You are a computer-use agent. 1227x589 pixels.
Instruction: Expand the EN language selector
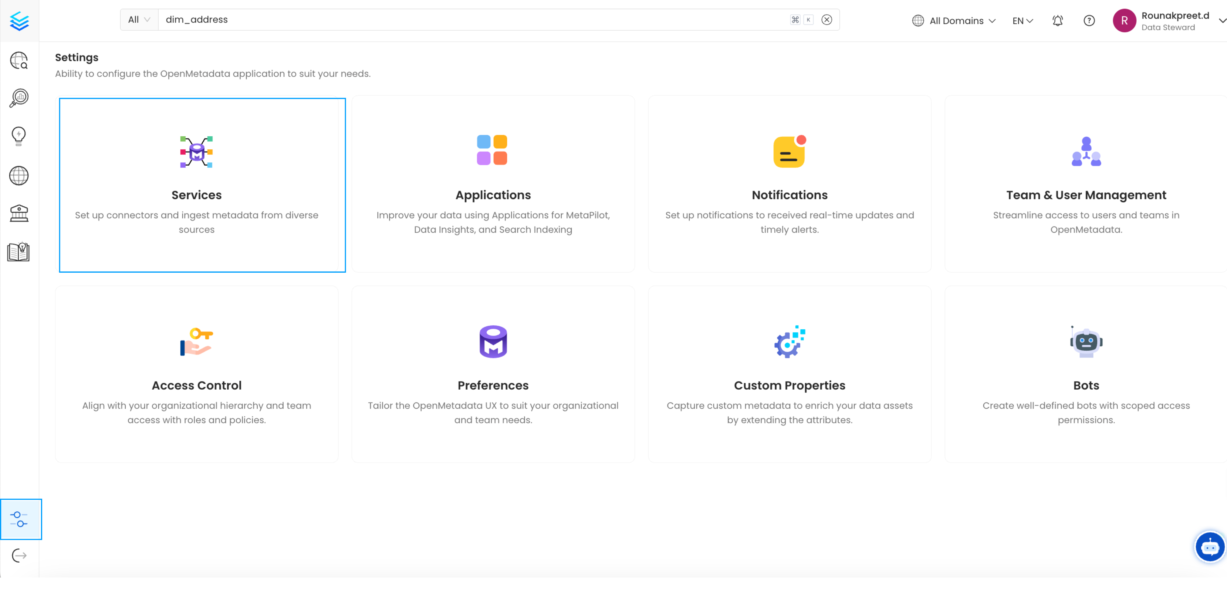[1022, 21]
